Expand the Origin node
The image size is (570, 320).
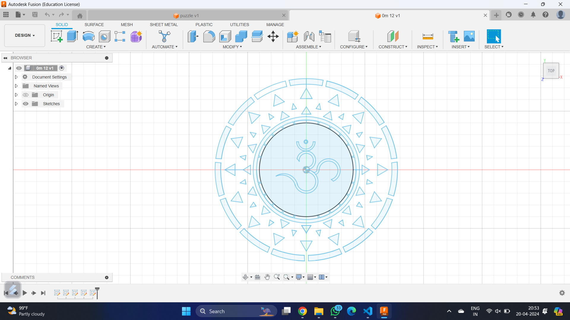[16, 95]
